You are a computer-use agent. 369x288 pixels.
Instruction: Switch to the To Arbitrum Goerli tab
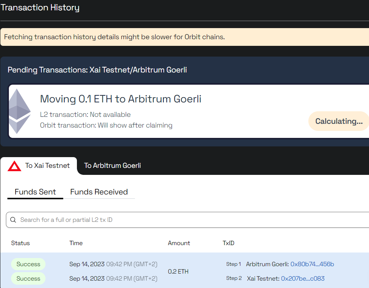(112, 166)
